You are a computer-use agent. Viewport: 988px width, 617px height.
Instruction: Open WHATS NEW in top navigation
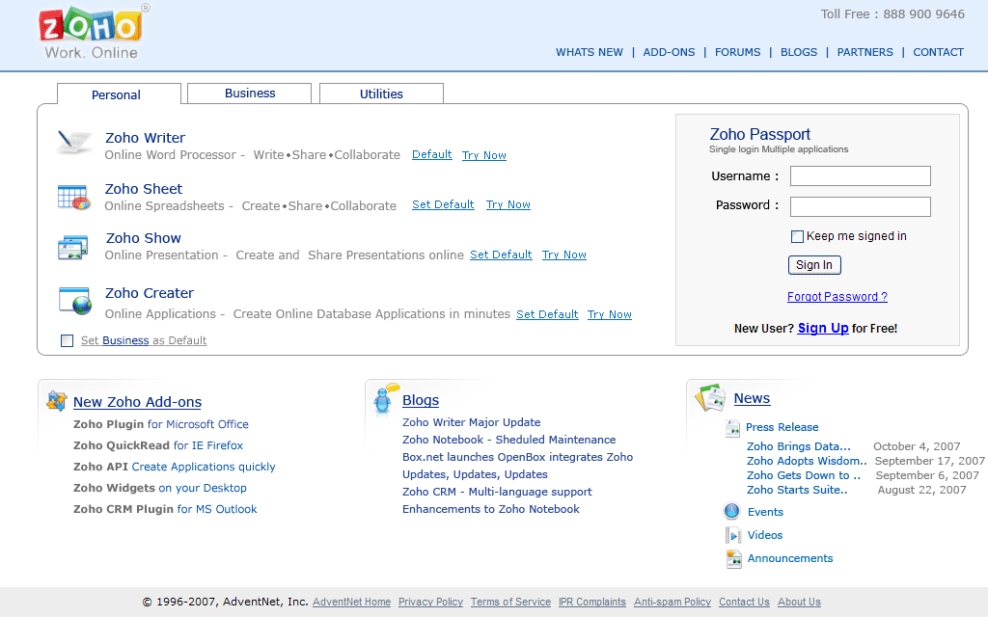coord(590,52)
